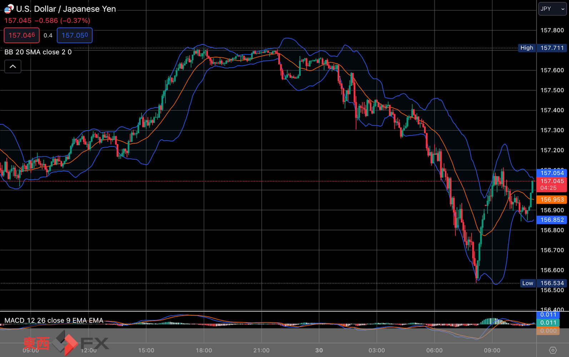This screenshot has width=569, height=357.
Task: Click the Touzai FX logo
Action: (x=66, y=343)
